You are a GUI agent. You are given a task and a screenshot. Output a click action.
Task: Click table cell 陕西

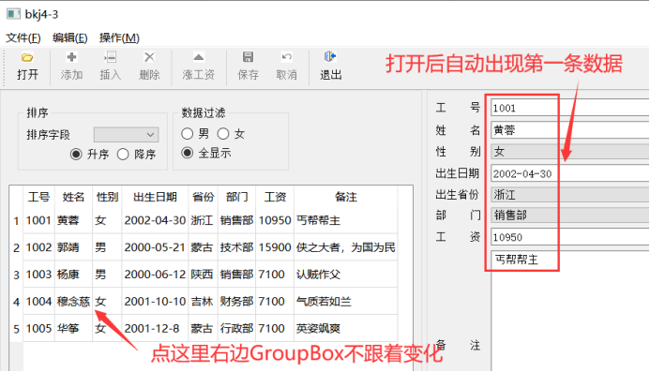pyautogui.click(x=204, y=275)
